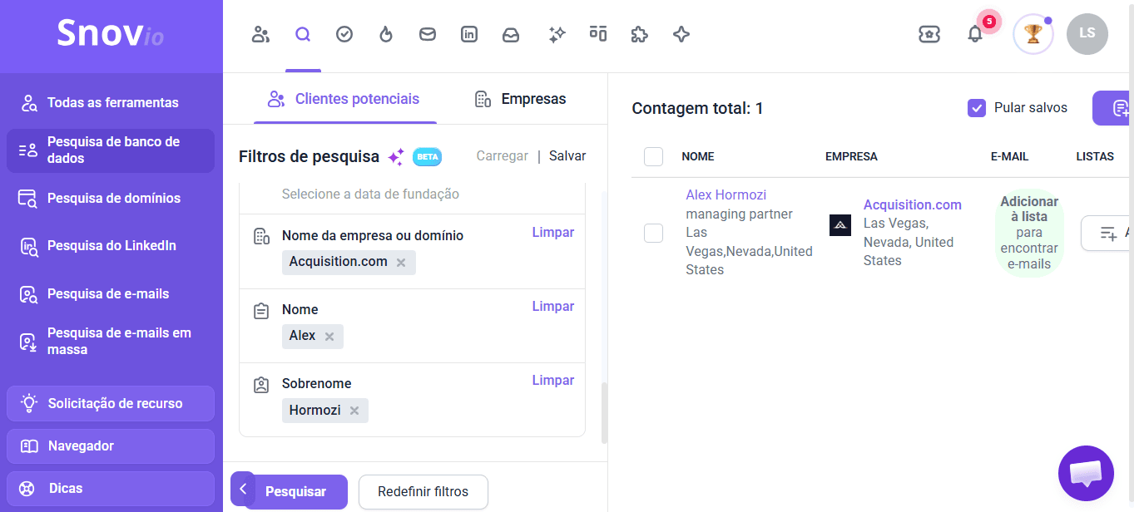The image size is (1134, 512).
Task: Open the LinkedIn icon in top bar
Action: point(469,34)
